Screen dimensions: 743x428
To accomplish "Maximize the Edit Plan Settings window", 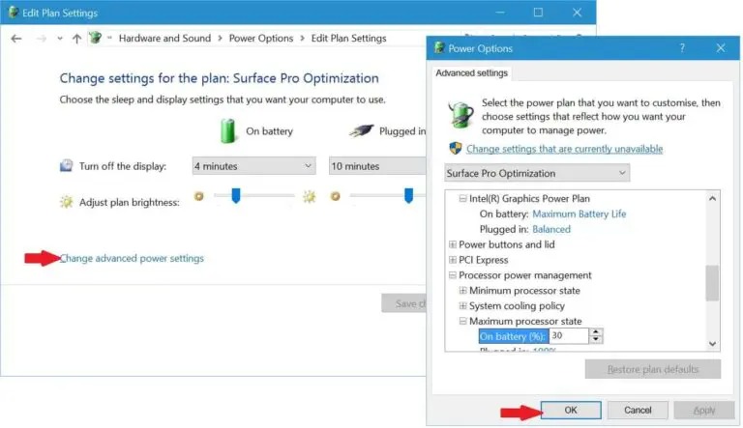I will tap(538, 13).
